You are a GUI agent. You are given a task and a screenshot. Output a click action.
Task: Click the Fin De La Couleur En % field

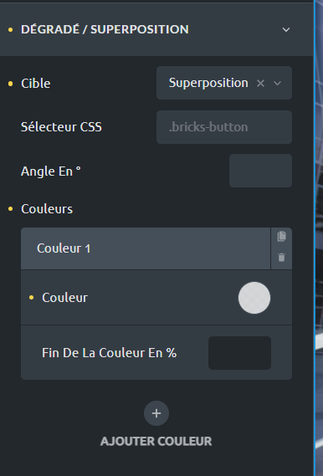pyautogui.click(x=239, y=353)
